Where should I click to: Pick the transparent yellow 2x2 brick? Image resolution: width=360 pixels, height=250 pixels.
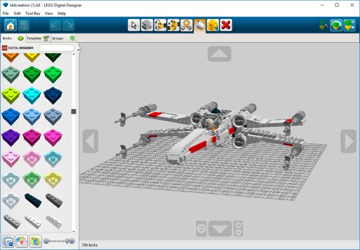(53, 180)
